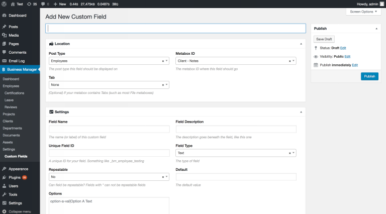Open the Post Type dropdown showing Employees
This screenshot has width=386, height=214.
click(109, 61)
